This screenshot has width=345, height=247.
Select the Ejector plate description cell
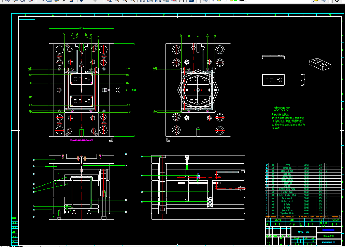pyautogui.click(x=287, y=192)
